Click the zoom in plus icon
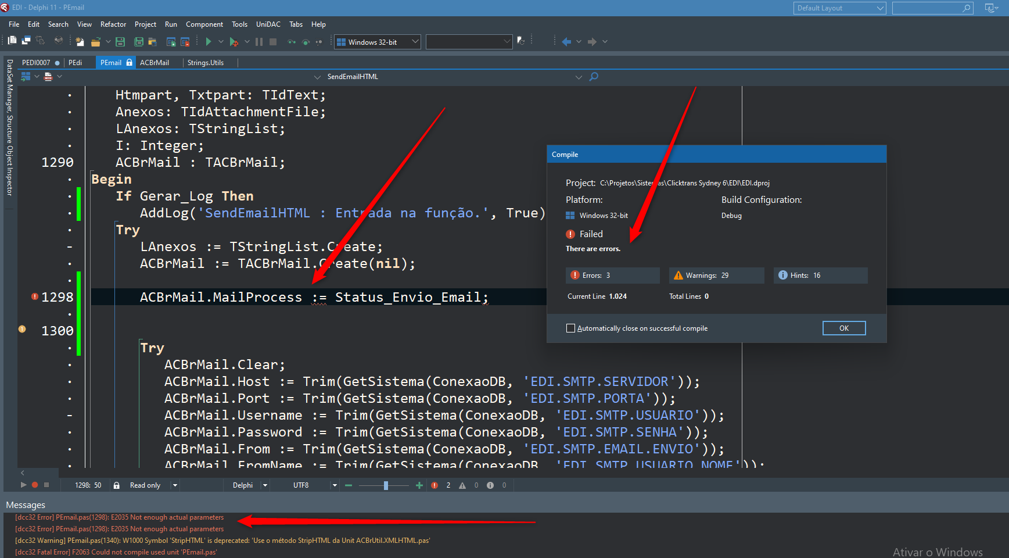The image size is (1009, 558). tap(419, 485)
